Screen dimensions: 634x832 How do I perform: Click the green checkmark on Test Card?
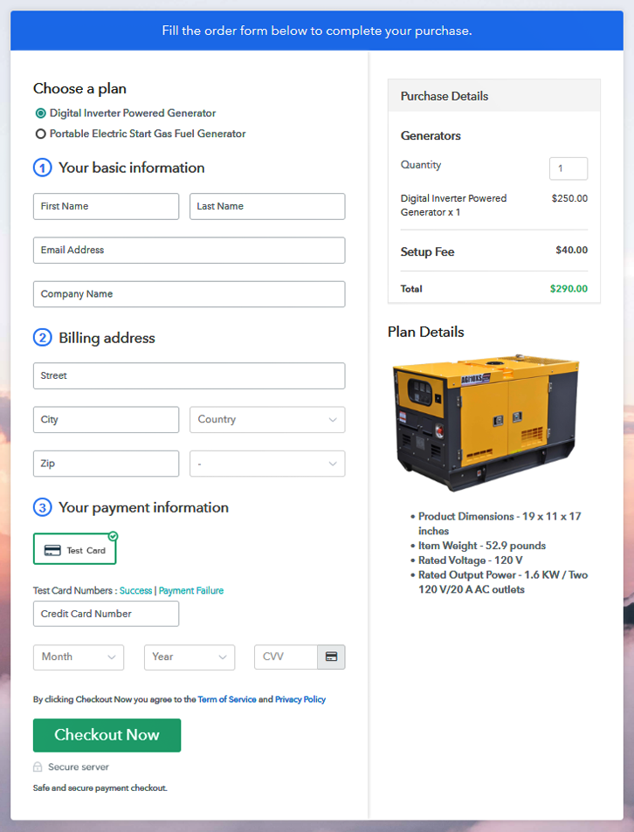click(x=113, y=536)
